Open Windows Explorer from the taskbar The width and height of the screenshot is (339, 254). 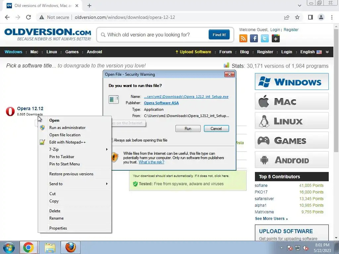[50, 247]
